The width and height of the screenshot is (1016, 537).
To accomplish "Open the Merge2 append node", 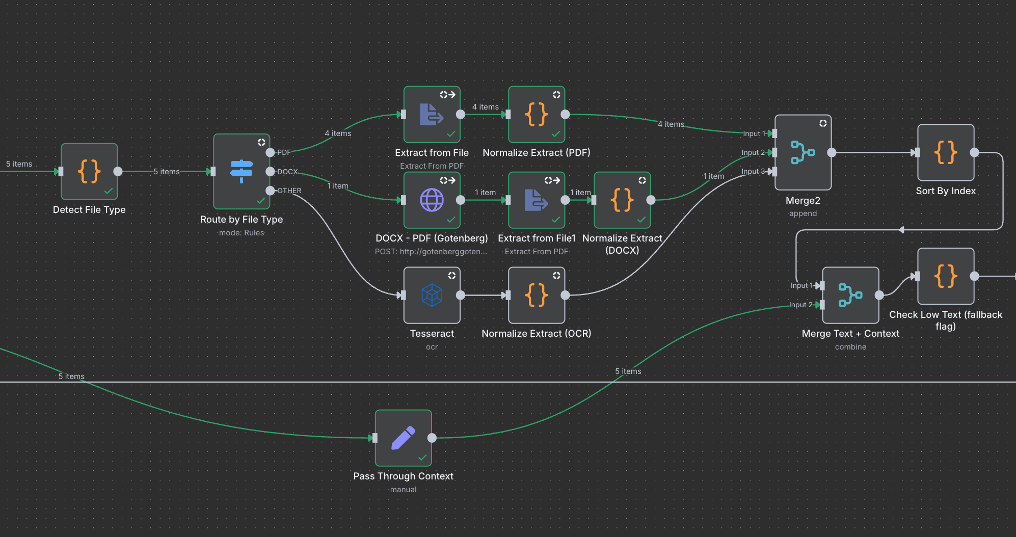I will (803, 152).
